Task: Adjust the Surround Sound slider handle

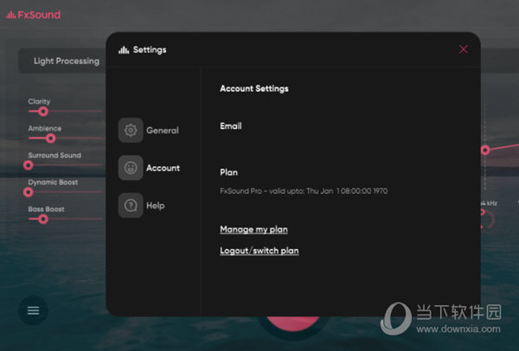Action: 29,165
